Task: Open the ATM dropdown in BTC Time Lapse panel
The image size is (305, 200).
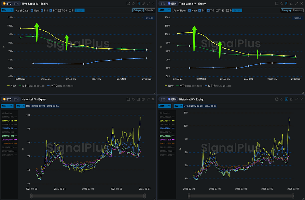Action: [x=7, y=11]
